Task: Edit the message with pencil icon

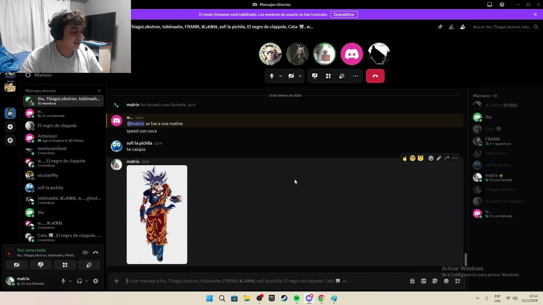Action: (439, 158)
